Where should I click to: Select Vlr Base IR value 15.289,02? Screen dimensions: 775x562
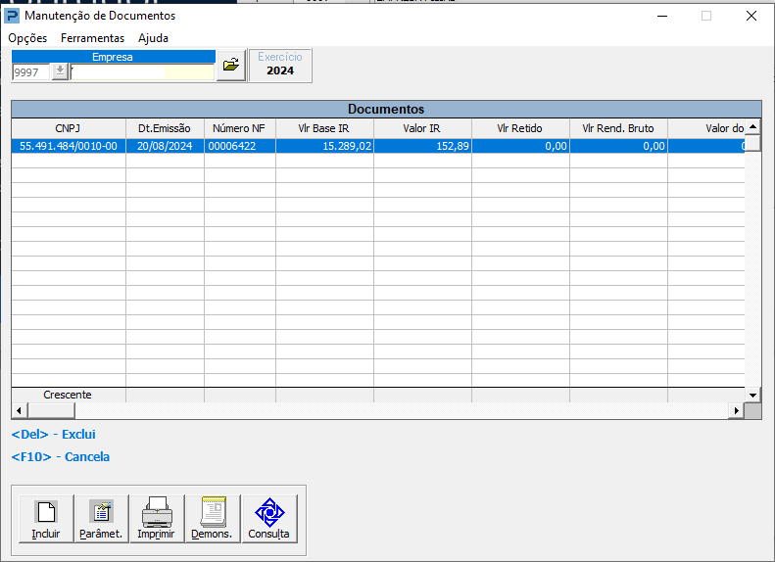pos(324,146)
